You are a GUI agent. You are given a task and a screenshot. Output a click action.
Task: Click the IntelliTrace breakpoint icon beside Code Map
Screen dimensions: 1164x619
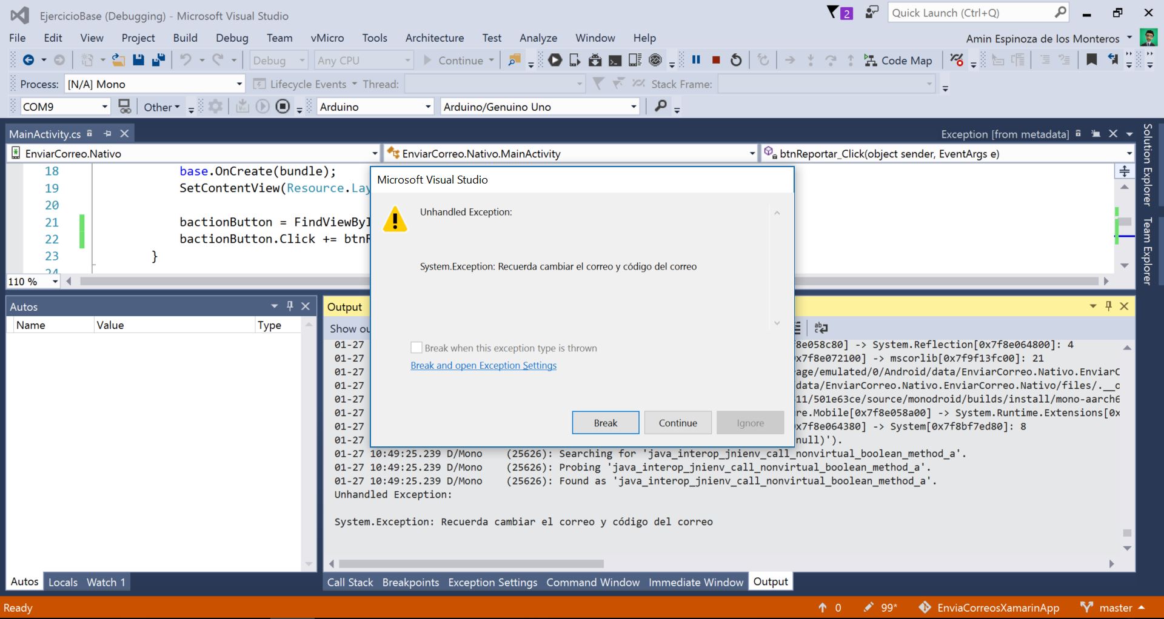pyautogui.click(x=957, y=60)
